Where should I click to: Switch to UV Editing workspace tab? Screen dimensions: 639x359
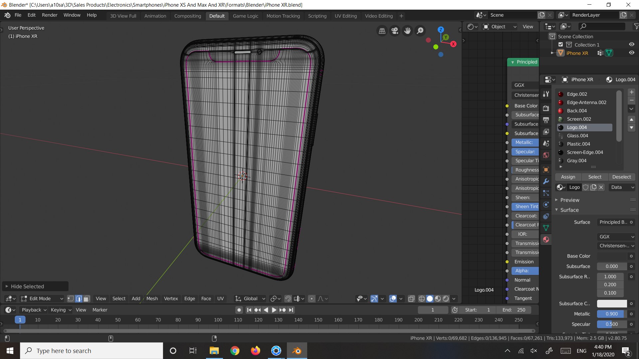[x=345, y=16]
